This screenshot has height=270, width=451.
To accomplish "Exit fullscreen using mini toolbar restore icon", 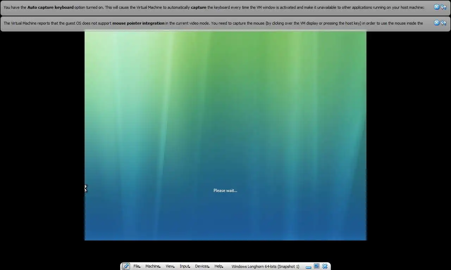I will [316, 266].
